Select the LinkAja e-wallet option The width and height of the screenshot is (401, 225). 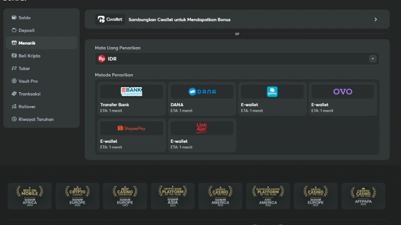coord(202,134)
